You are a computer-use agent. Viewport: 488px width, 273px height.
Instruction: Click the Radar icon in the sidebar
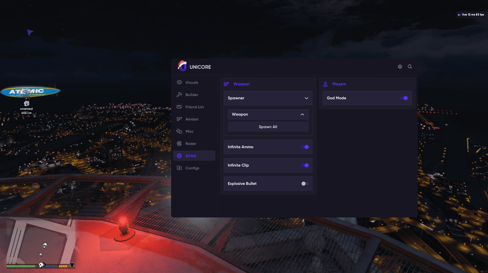179,143
